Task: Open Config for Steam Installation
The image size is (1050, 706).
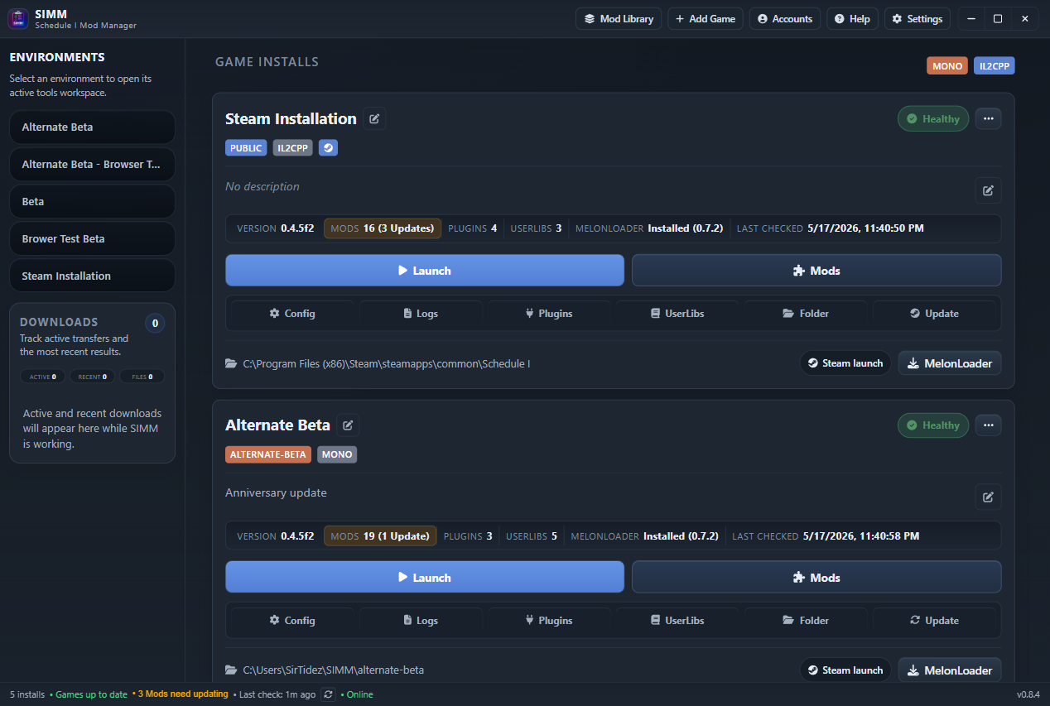Action: 291,314
